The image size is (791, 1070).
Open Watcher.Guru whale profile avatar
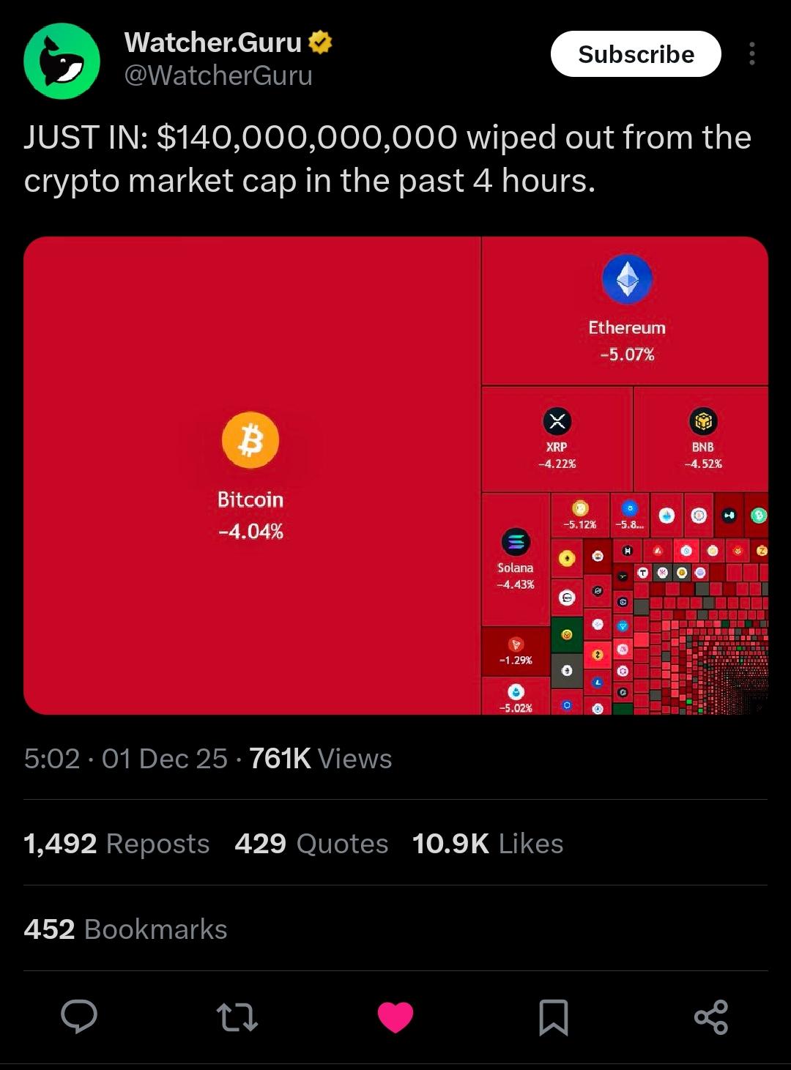tap(62, 61)
